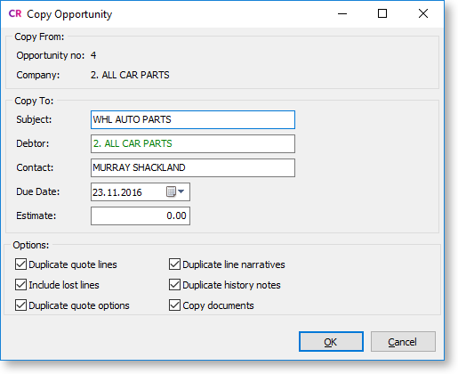Uncheck Duplicate history notes
Viewport: 458px width, 374px height.
point(174,285)
